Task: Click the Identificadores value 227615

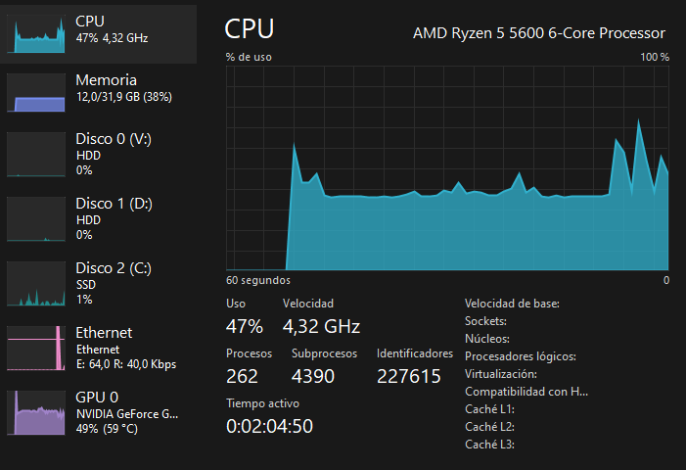Action: point(409,377)
